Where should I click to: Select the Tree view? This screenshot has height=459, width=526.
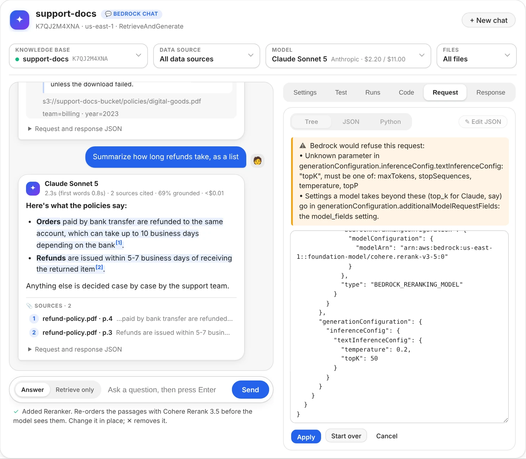point(311,122)
